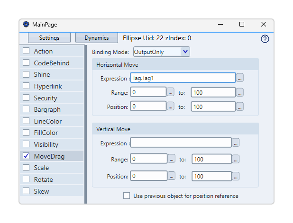Check Use previous object for position reference
The image size is (293, 223).
127,196
